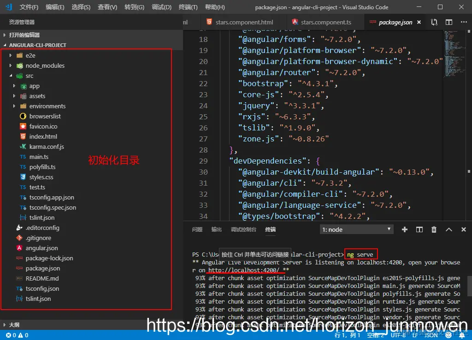This screenshot has height=340, width=472.
Task: Create a new terminal with plus icon
Action: point(405,229)
